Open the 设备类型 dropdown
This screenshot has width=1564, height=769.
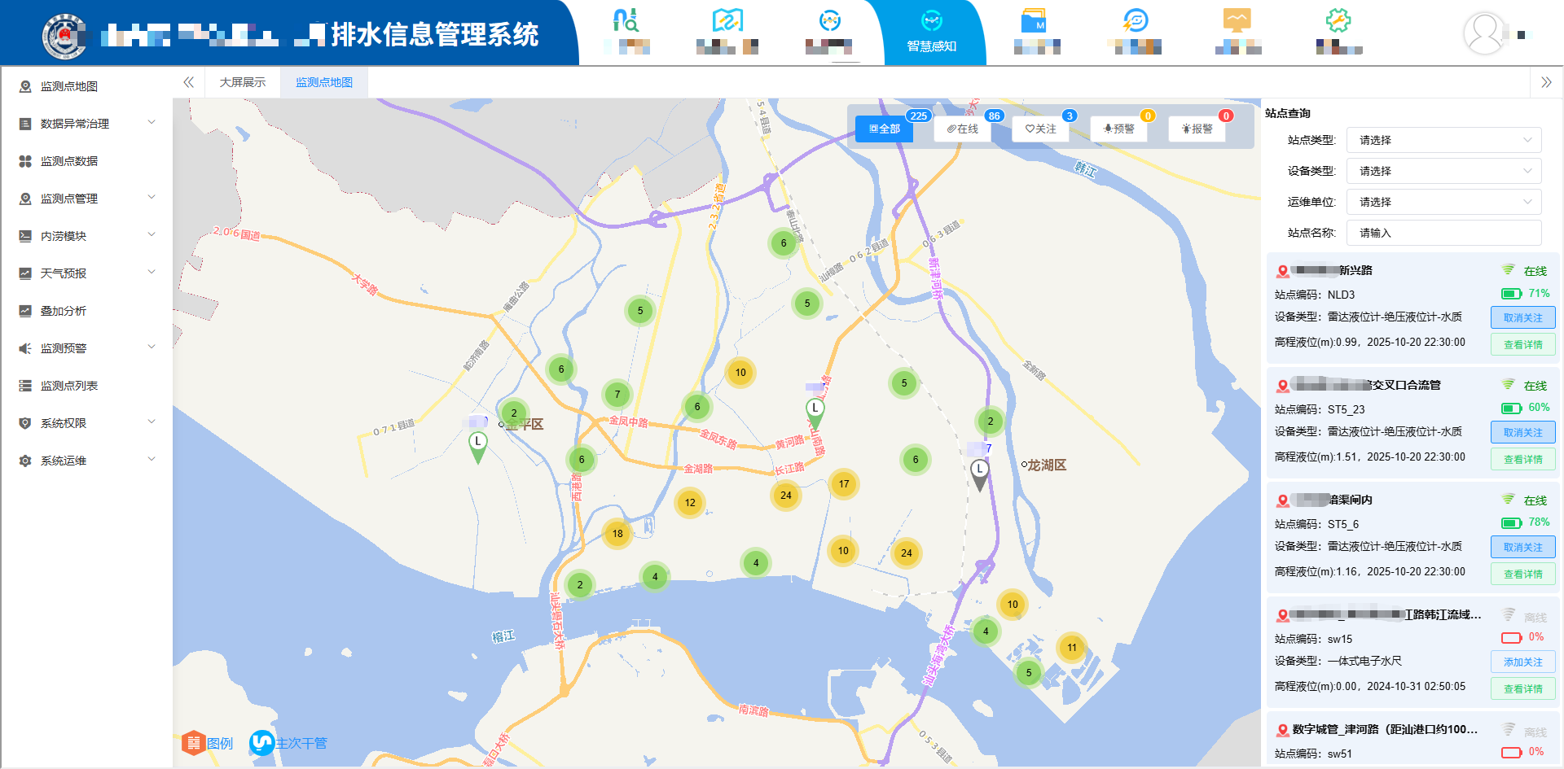click(1443, 171)
